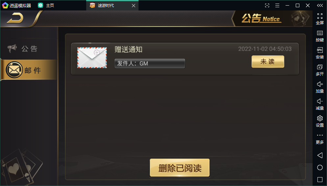Select the 邮件 mail tab
327x186 pixels.
29,70
